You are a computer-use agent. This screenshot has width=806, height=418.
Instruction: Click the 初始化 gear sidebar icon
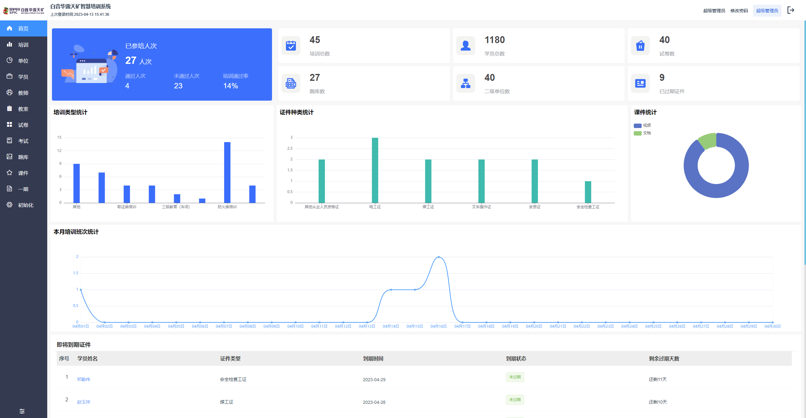[9, 205]
